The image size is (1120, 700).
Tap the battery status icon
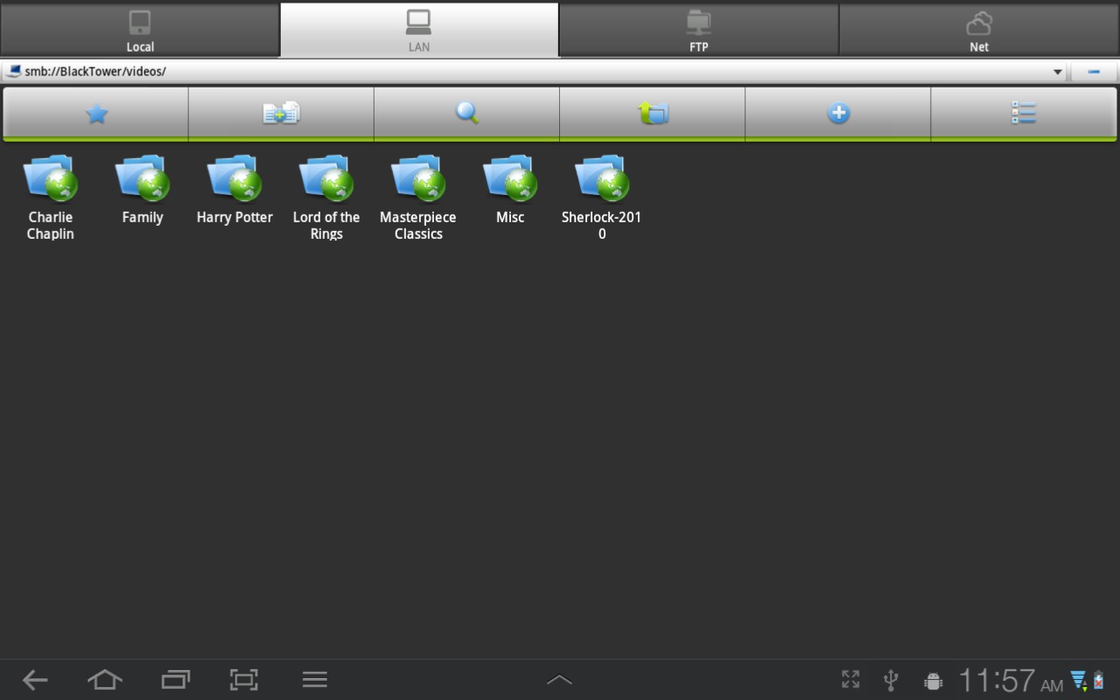click(x=1099, y=680)
